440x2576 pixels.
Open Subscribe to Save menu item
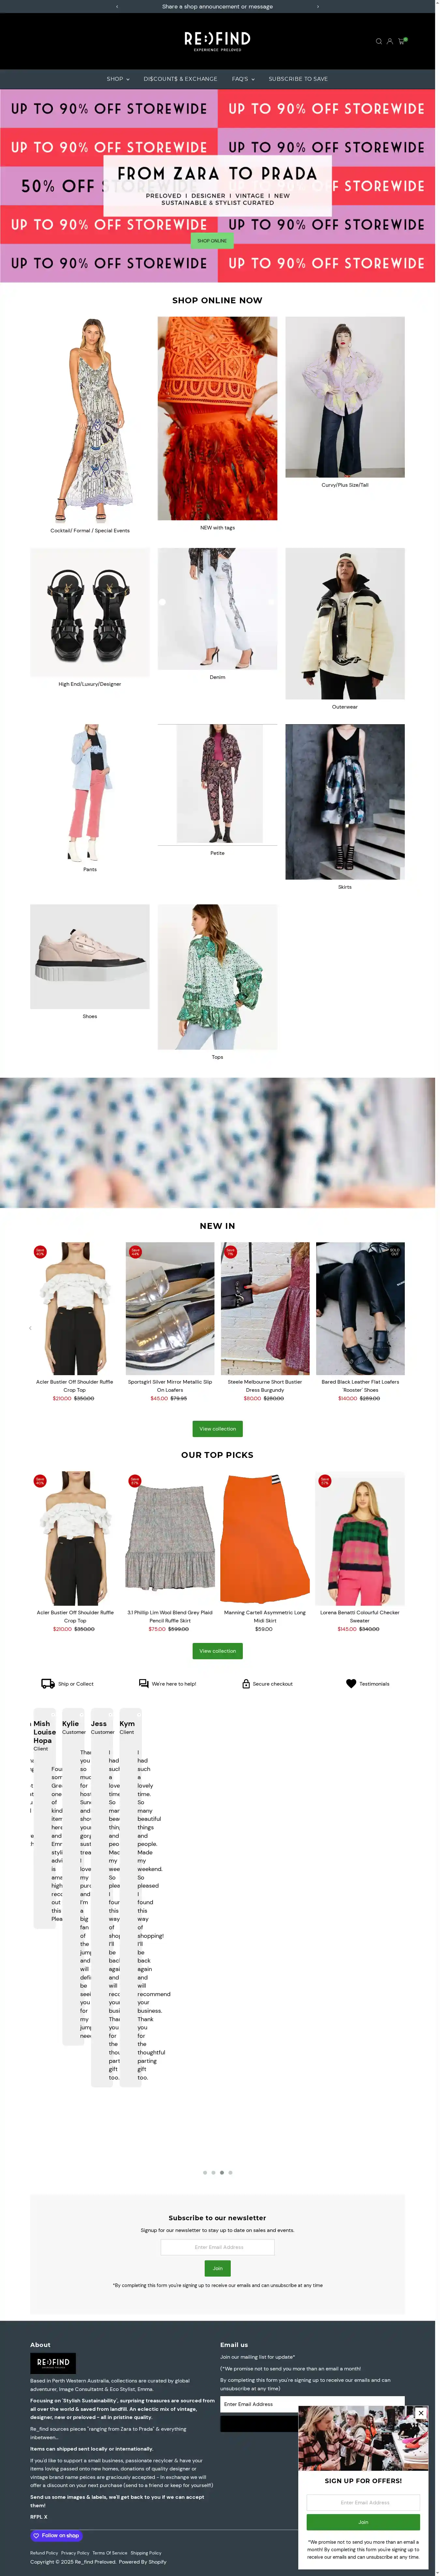tap(298, 78)
